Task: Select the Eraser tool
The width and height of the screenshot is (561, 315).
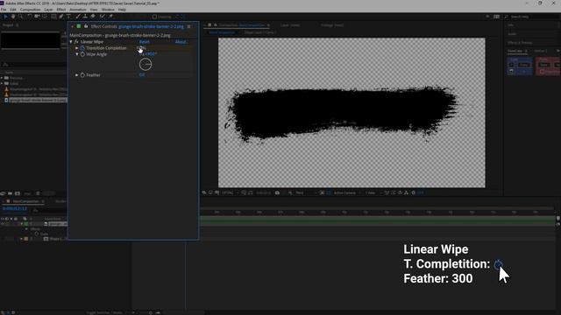Action: click(x=93, y=17)
